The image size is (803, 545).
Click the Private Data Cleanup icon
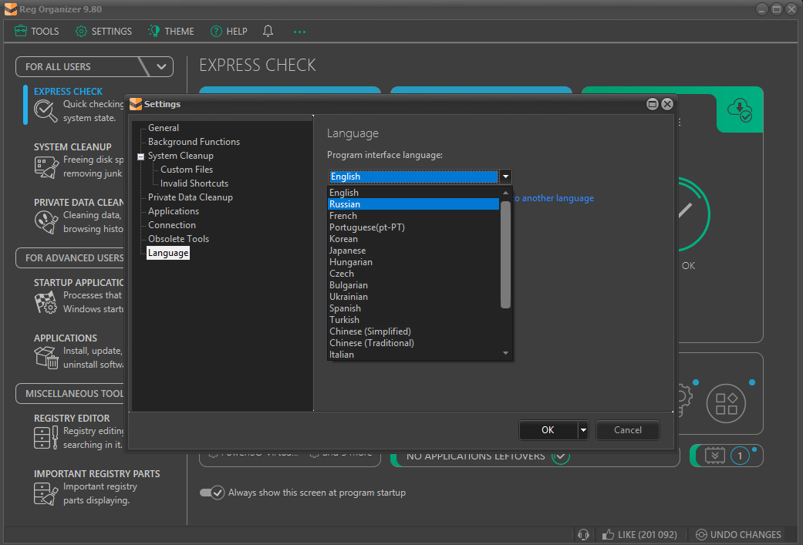click(x=46, y=223)
